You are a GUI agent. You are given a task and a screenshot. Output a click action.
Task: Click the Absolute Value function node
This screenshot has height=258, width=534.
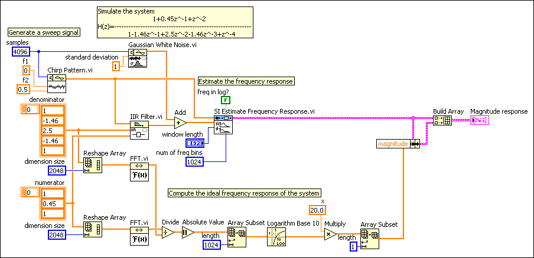click(x=188, y=233)
